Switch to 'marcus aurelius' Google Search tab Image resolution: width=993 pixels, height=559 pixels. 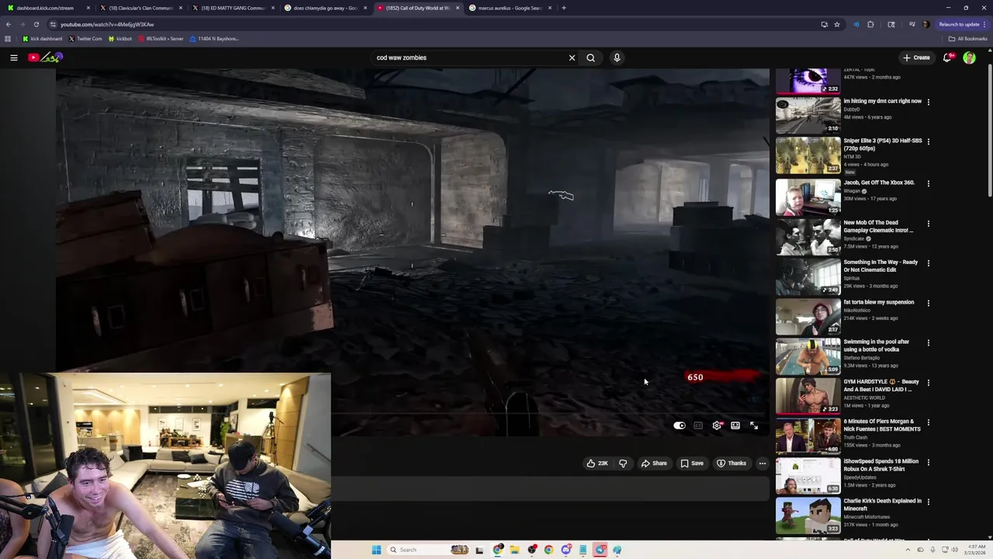(x=510, y=8)
